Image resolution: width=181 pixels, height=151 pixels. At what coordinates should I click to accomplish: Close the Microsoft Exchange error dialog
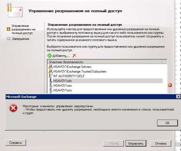[x=178, y=97]
